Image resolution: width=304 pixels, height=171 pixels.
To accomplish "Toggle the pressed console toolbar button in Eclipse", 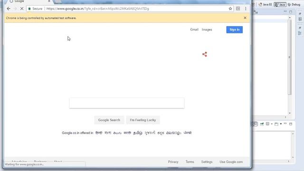I will coord(255,124).
